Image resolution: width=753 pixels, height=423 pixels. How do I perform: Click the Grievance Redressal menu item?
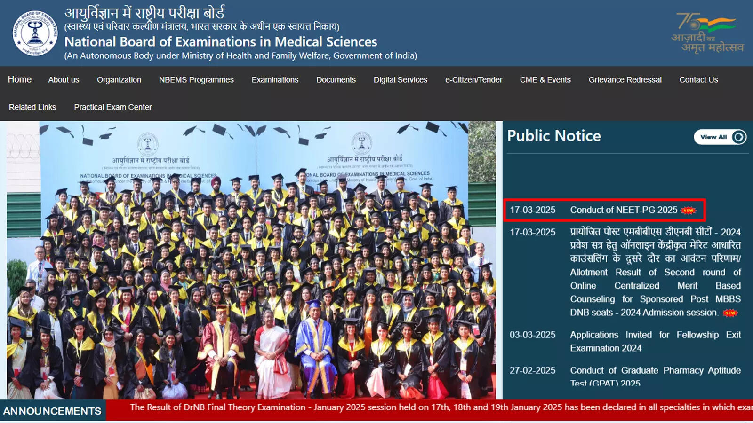tap(625, 80)
